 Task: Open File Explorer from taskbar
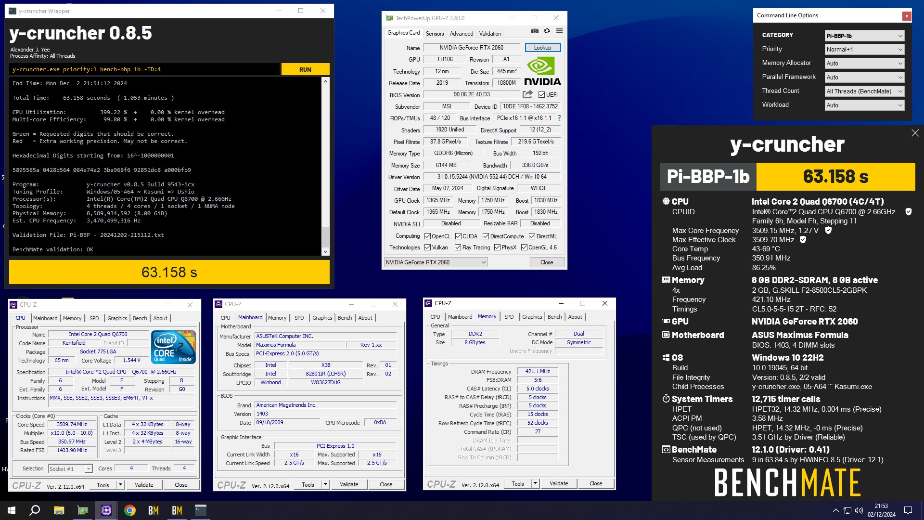tap(59, 510)
